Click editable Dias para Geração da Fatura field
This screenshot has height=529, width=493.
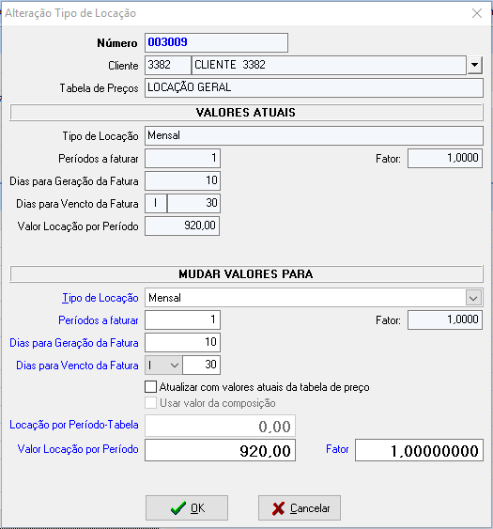(183, 342)
